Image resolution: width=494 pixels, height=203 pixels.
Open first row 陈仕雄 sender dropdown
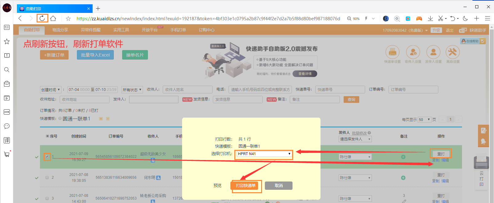point(355,157)
